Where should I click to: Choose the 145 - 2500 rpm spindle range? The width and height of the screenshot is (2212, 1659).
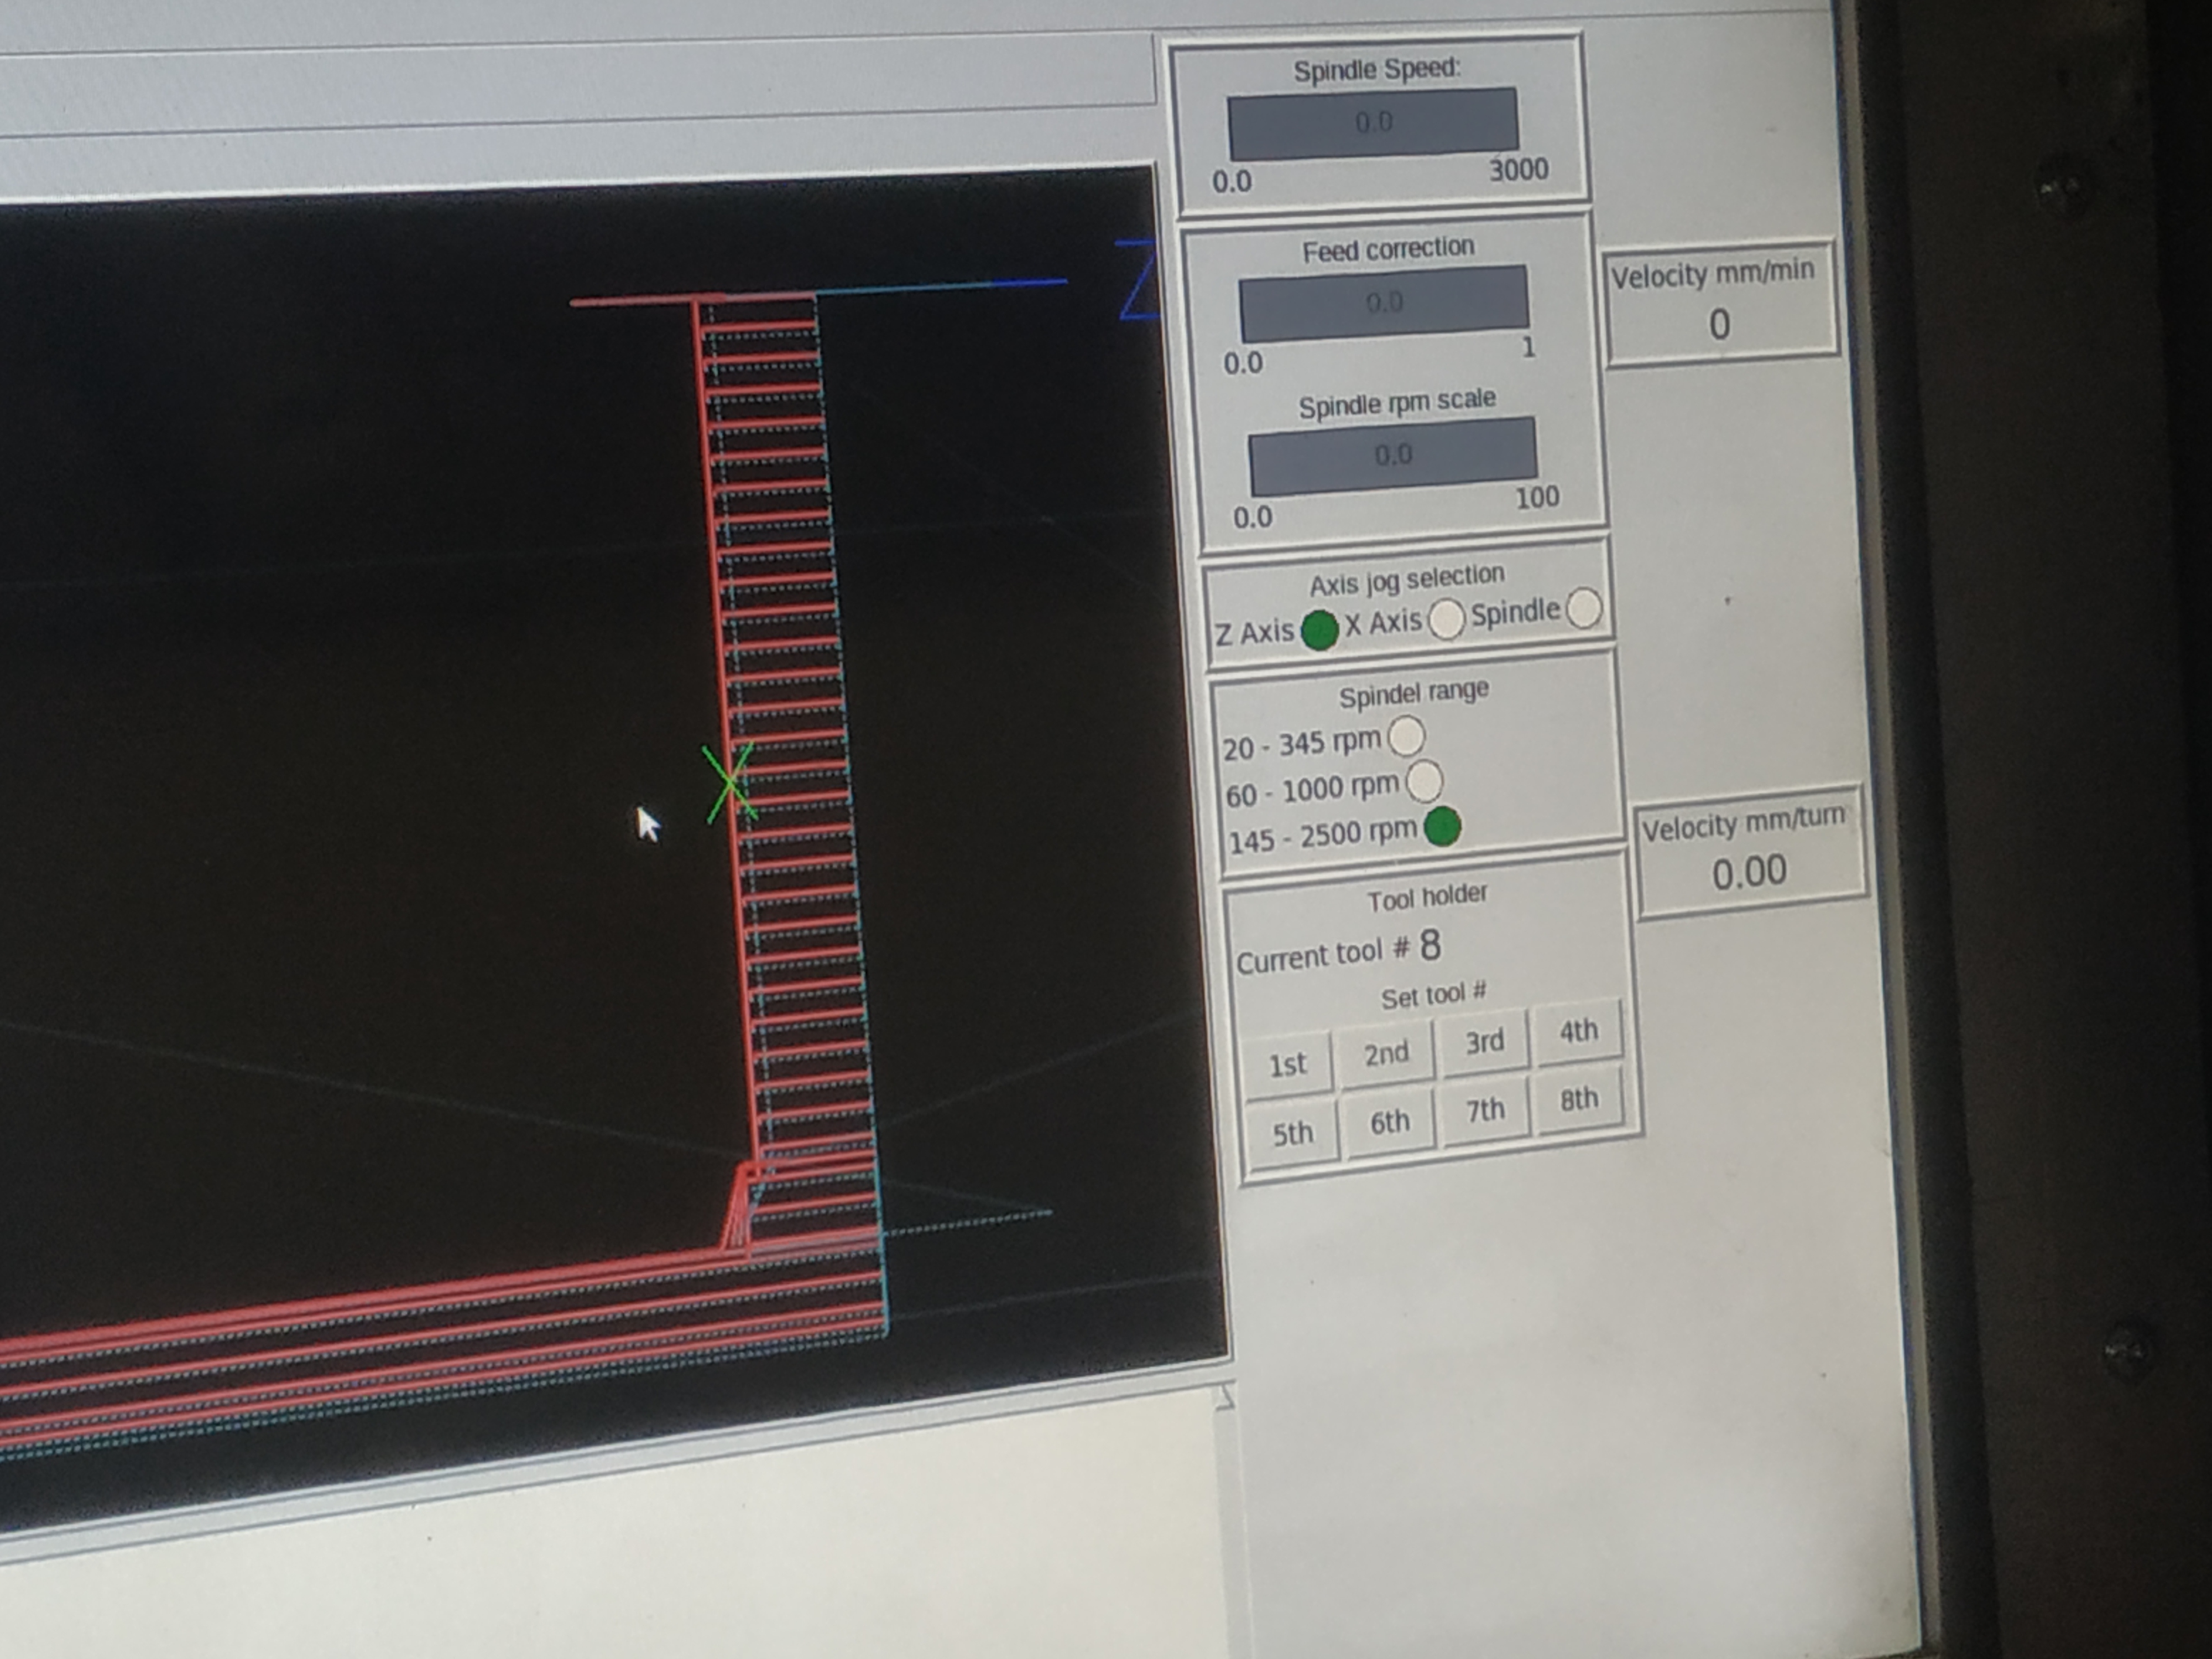click(x=1442, y=826)
